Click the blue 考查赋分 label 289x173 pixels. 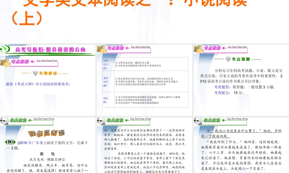(x=221, y=93)
